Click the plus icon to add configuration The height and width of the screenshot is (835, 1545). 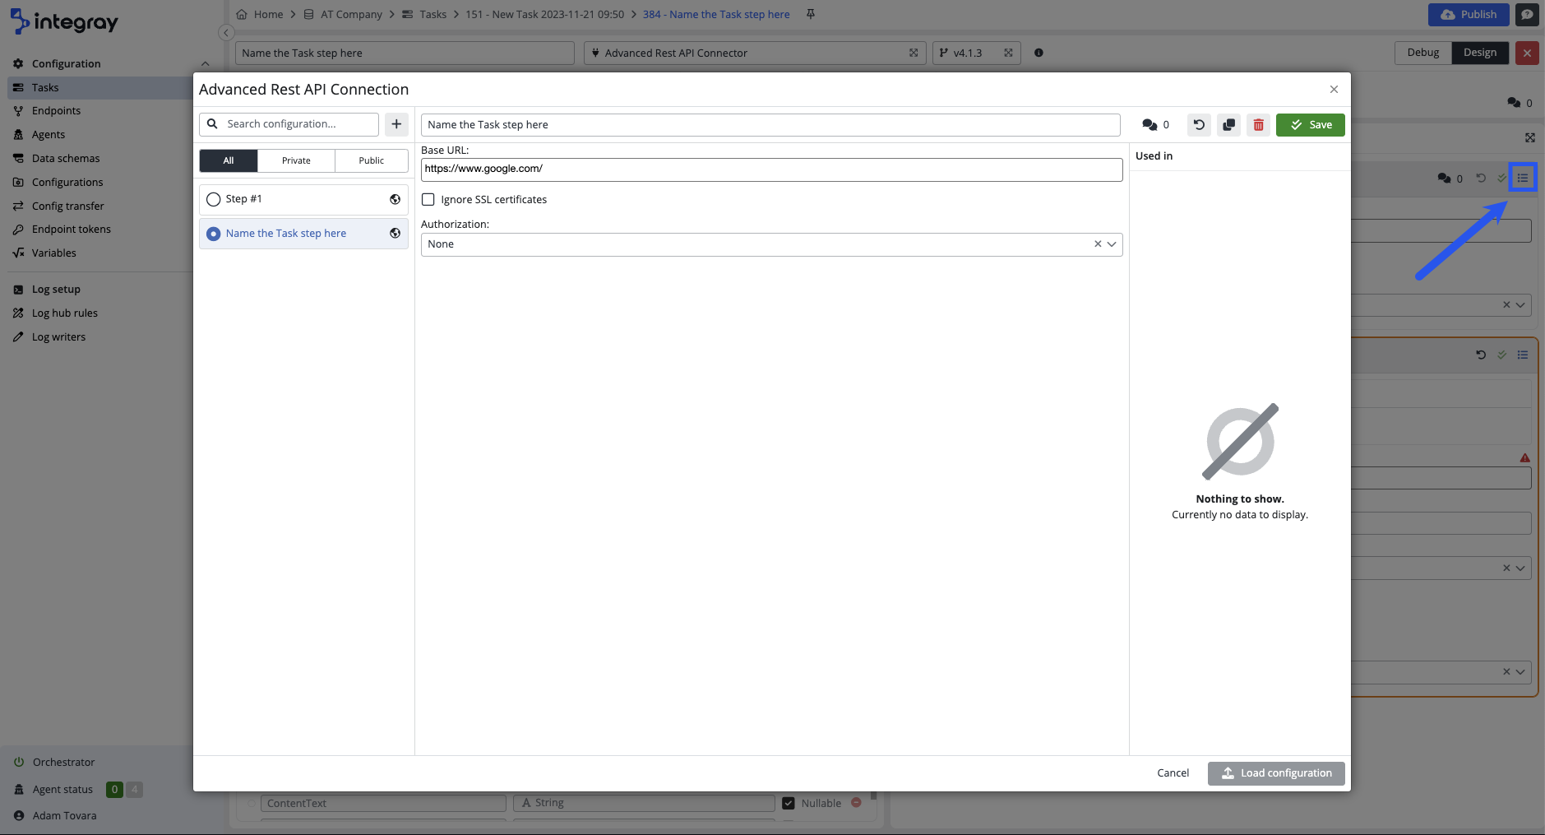tap(396, 124)
